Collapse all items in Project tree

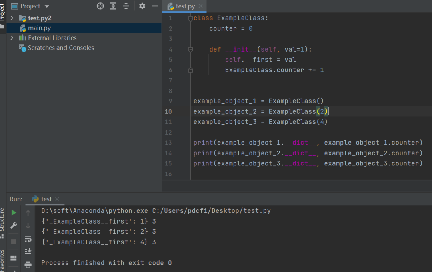pyautogui.click(x=126, y=6)
